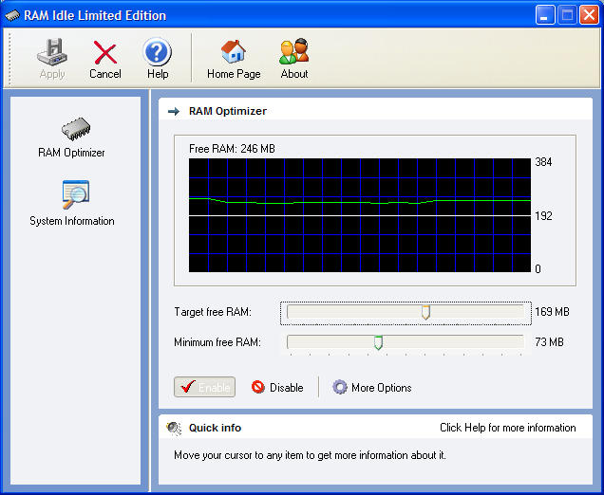Click the RAM Optimizer header arrow icon
Screen dimensions: 604x495
174,112
